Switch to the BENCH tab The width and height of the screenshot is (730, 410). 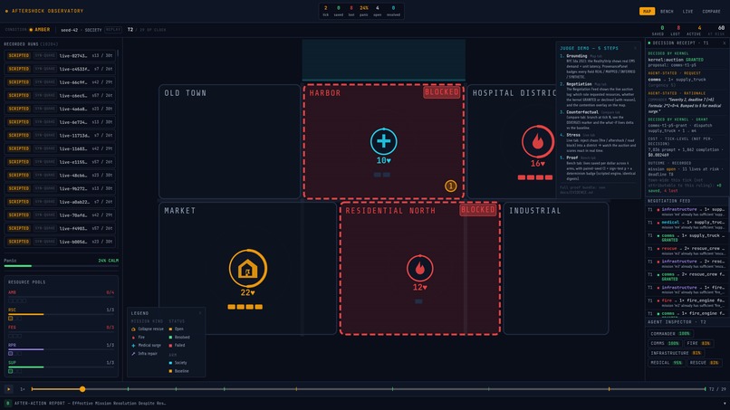[x=667, y=11]
